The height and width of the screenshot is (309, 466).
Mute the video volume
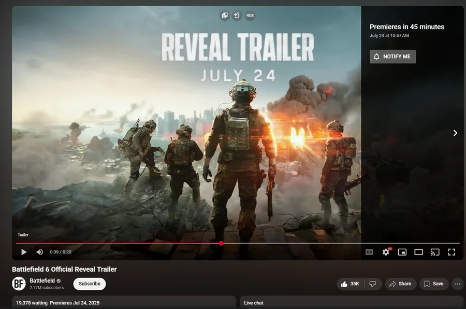point(39,252)
